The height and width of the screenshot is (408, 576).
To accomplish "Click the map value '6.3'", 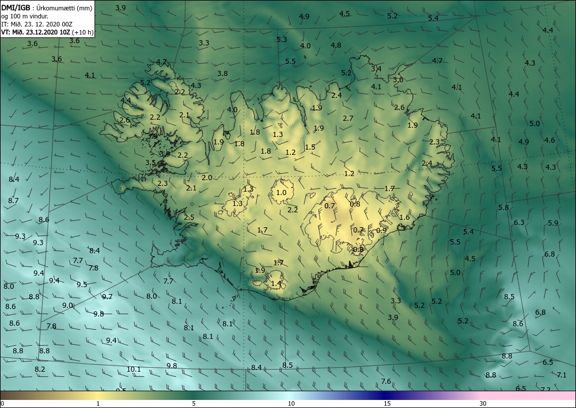I will pos(519,223).
